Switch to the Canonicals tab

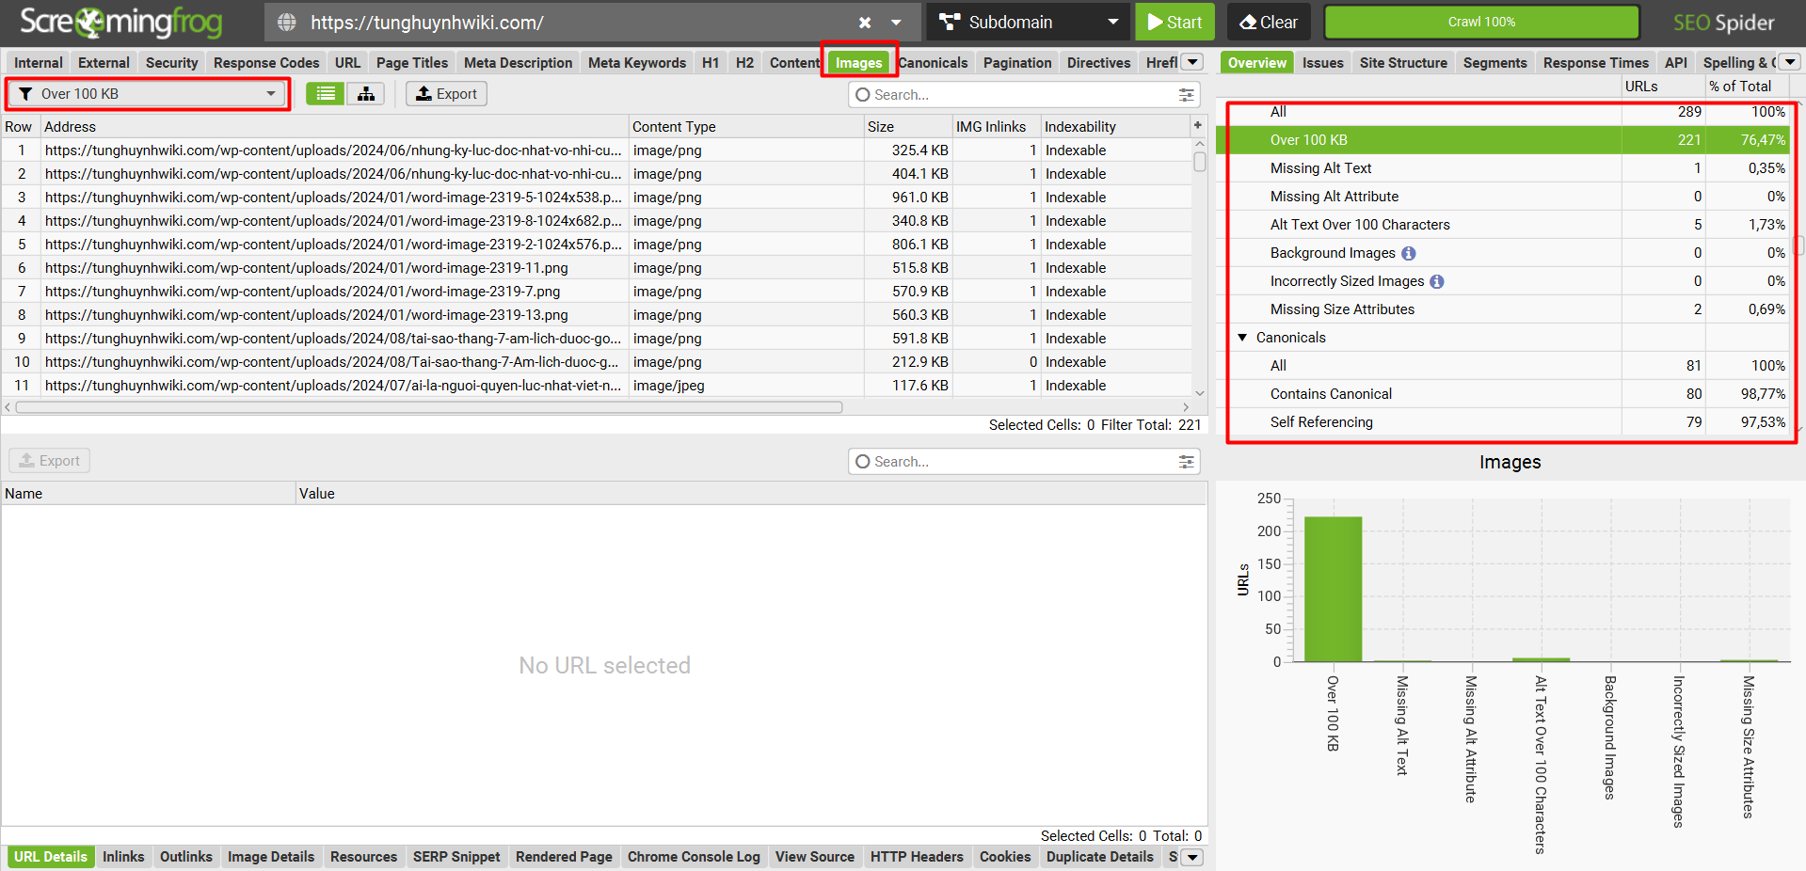(933, 63)
